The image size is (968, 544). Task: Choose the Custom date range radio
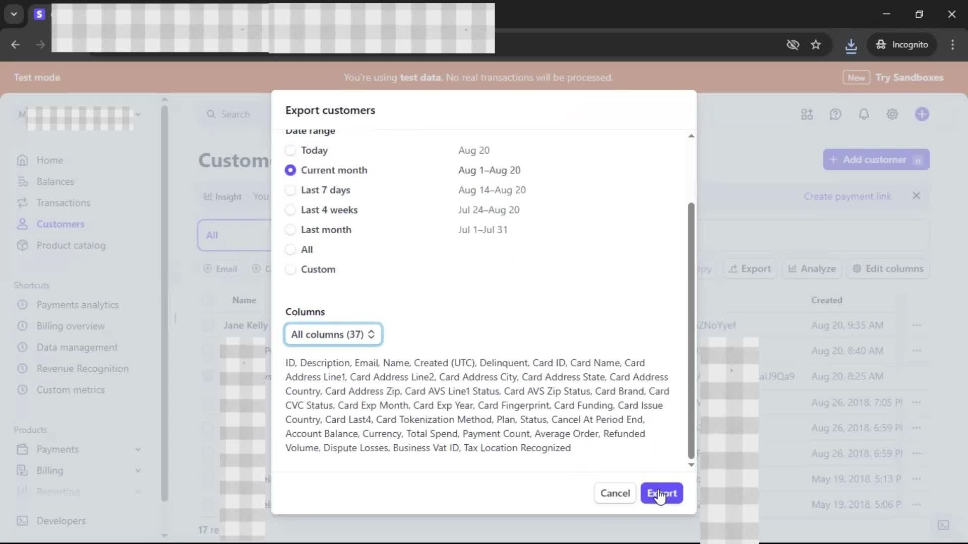click(290, 269)
